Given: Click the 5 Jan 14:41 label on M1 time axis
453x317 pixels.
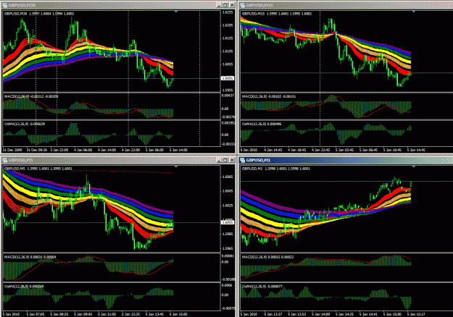Looking at the screenshot, I should (369, 314).
